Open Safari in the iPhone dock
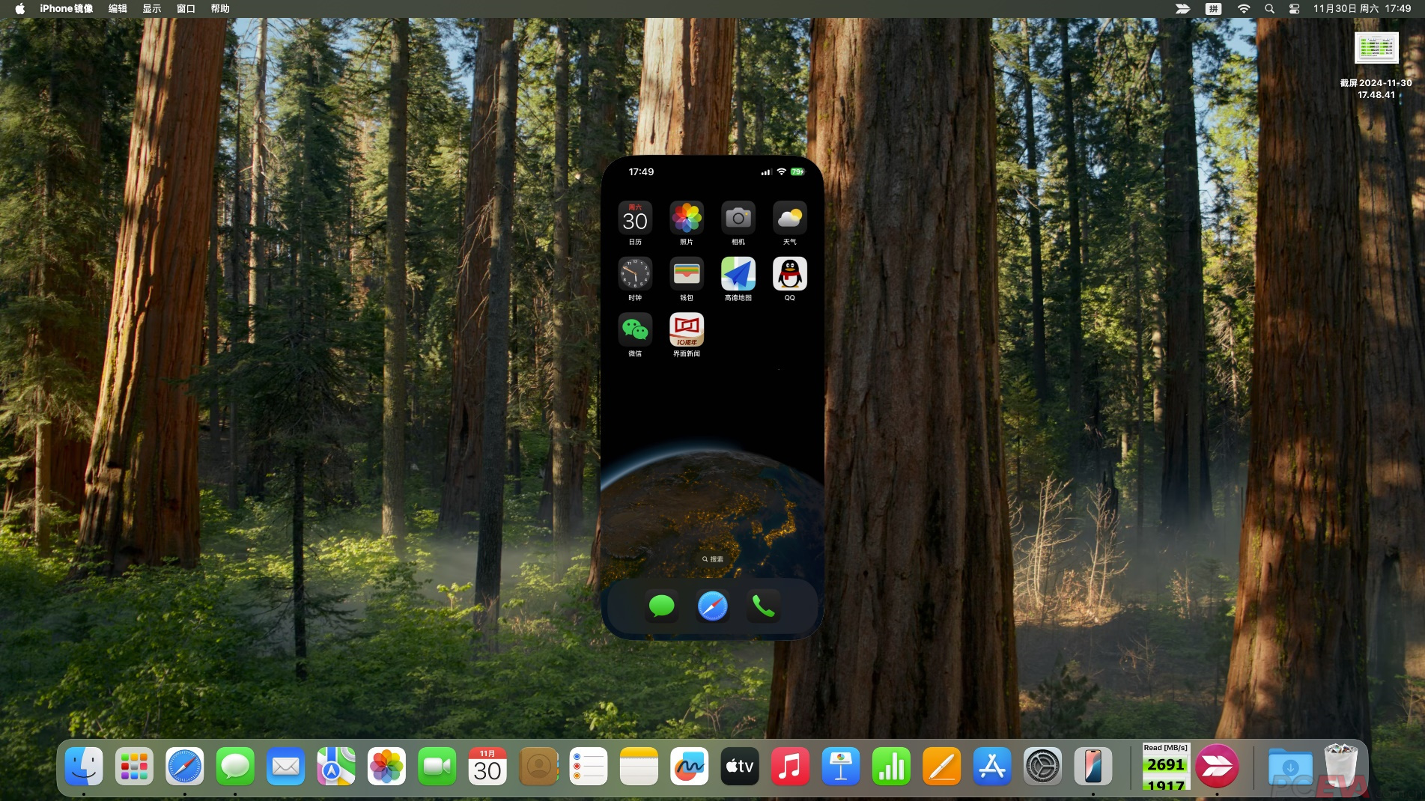The image size is (1425, 801). pyautogui.click(x=712, y=606)
